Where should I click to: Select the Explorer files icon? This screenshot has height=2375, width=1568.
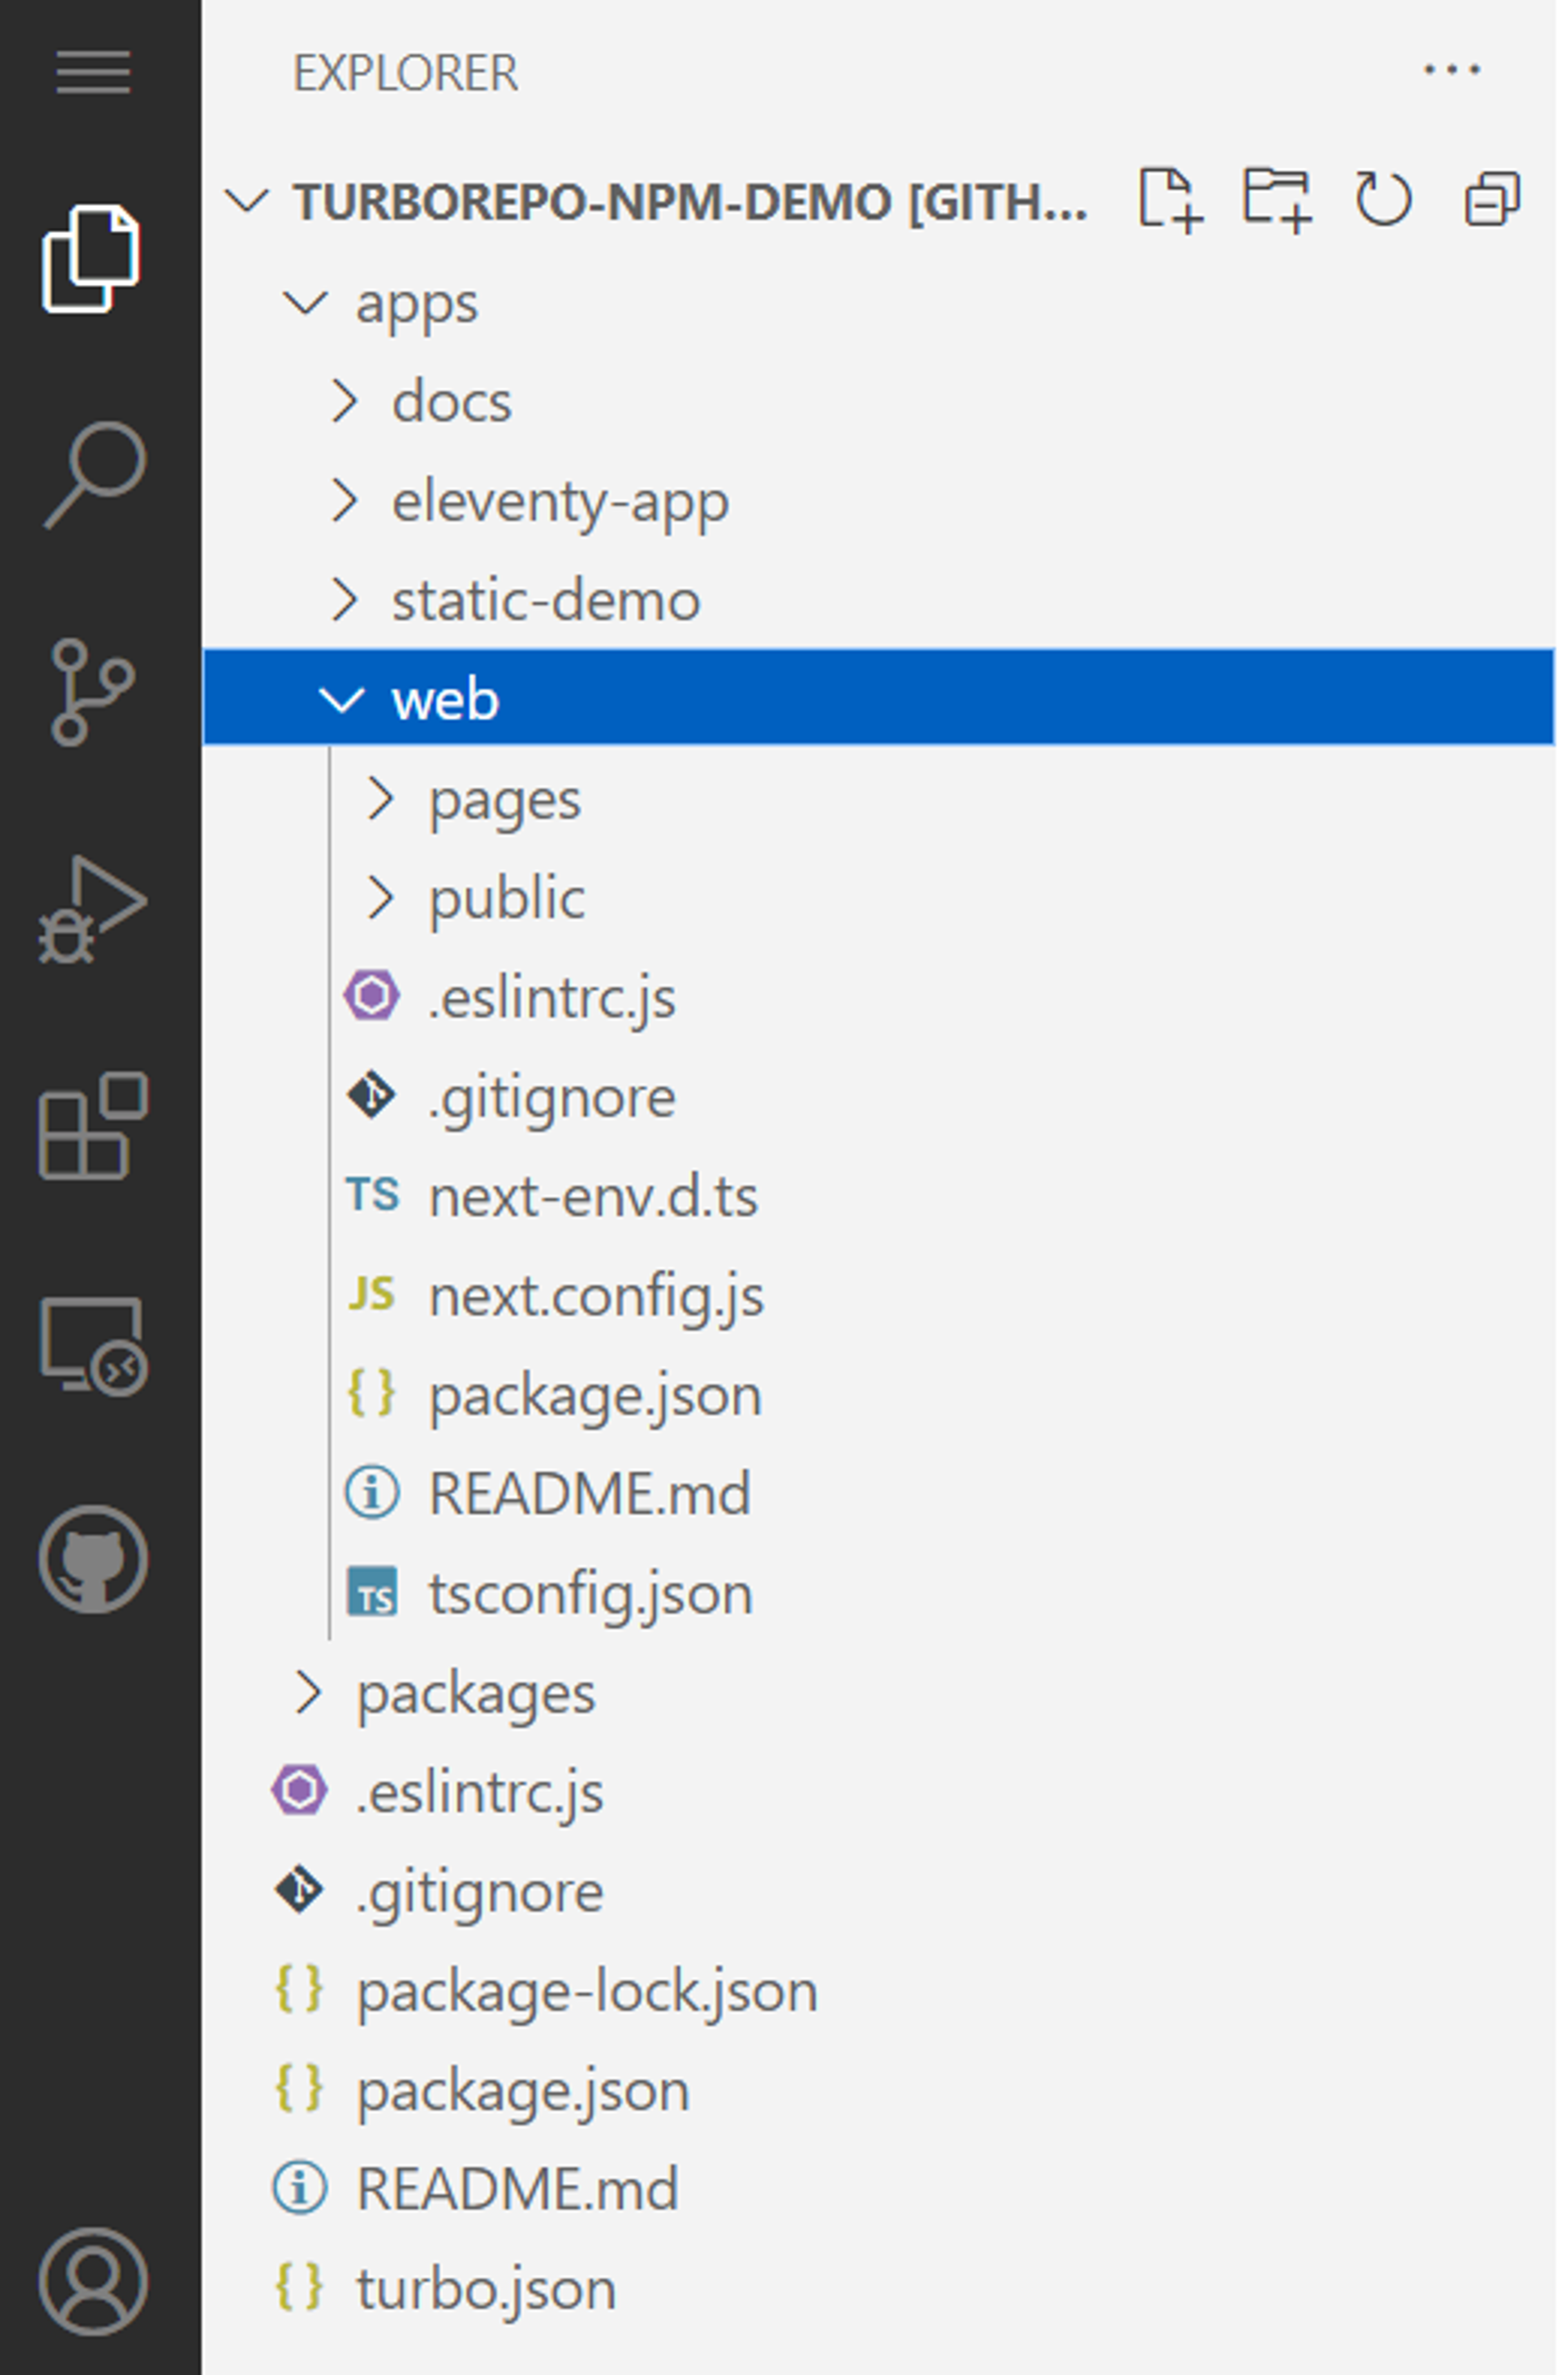click(x=91, y=259)
